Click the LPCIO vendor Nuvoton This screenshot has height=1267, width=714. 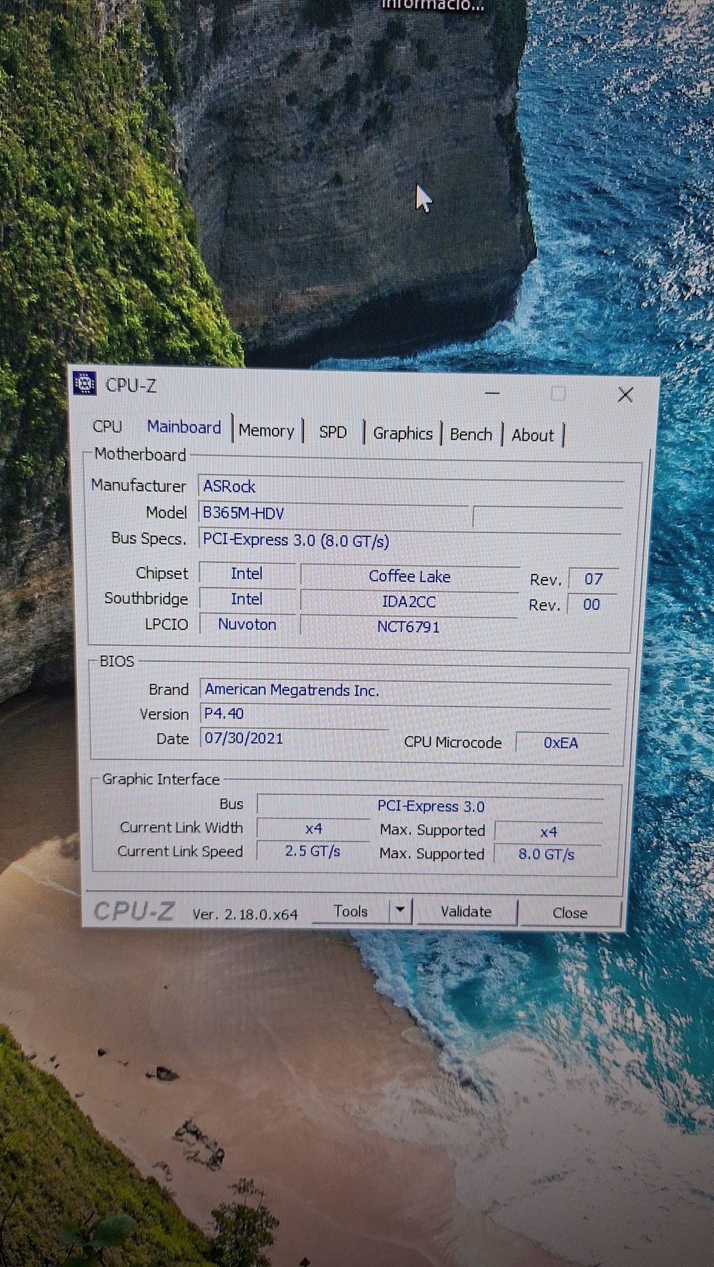[247, 624]
